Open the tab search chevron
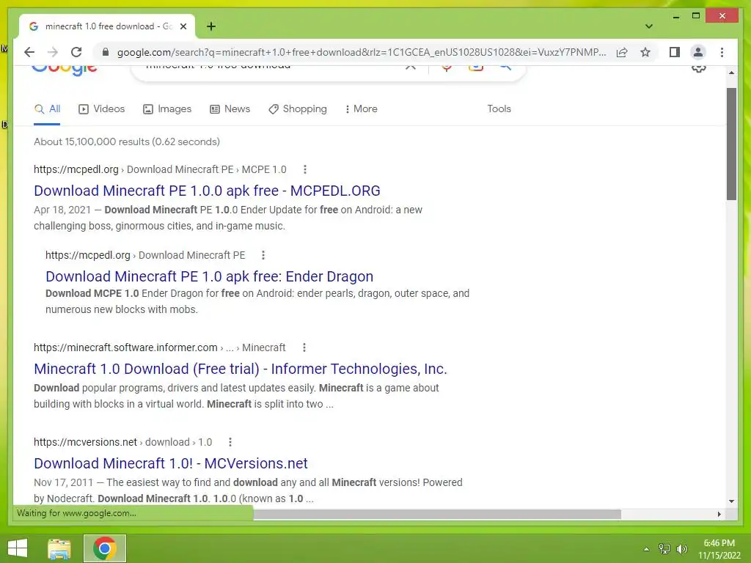The image size is (751, 563). pyautogui.click(x=648, y=26)
